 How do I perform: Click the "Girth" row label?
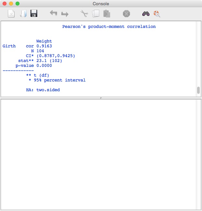(x=9, y=46)
